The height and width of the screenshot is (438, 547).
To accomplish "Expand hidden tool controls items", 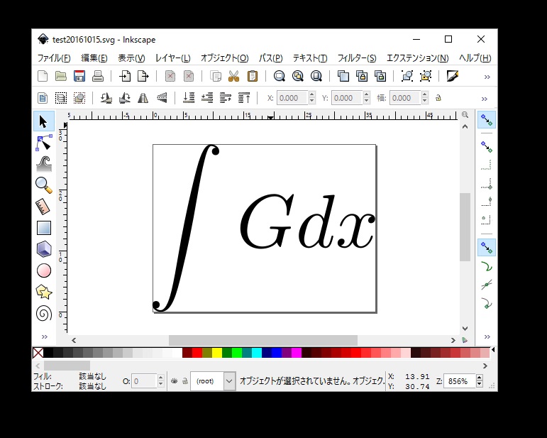I will click(485, 99).
